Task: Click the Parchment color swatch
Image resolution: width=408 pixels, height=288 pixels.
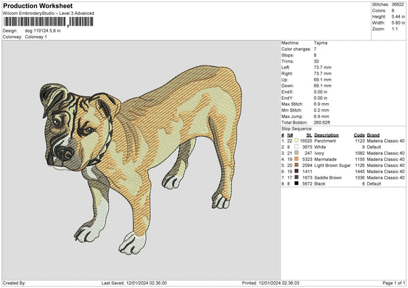Action: [296, 140]
